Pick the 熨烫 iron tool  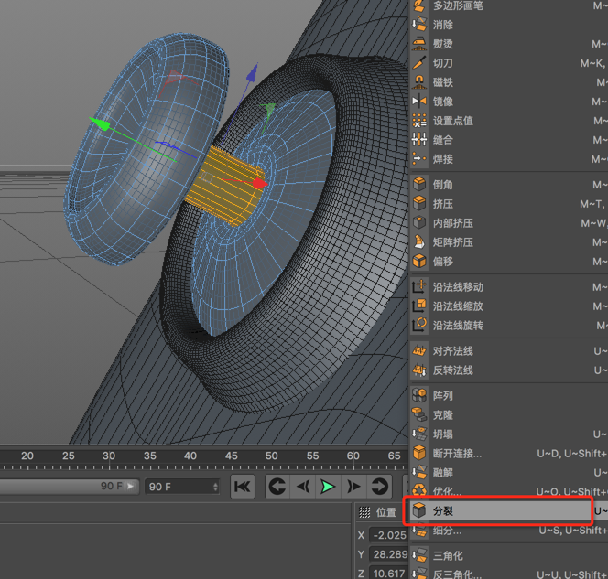click(x=509, y=44)
